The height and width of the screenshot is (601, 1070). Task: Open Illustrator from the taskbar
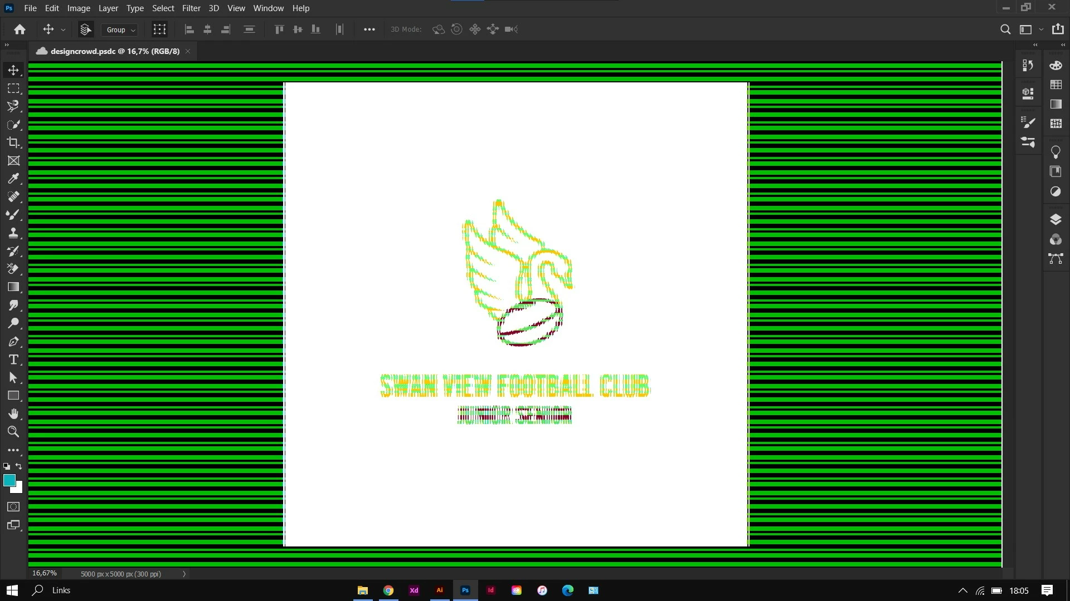point(440,590)
